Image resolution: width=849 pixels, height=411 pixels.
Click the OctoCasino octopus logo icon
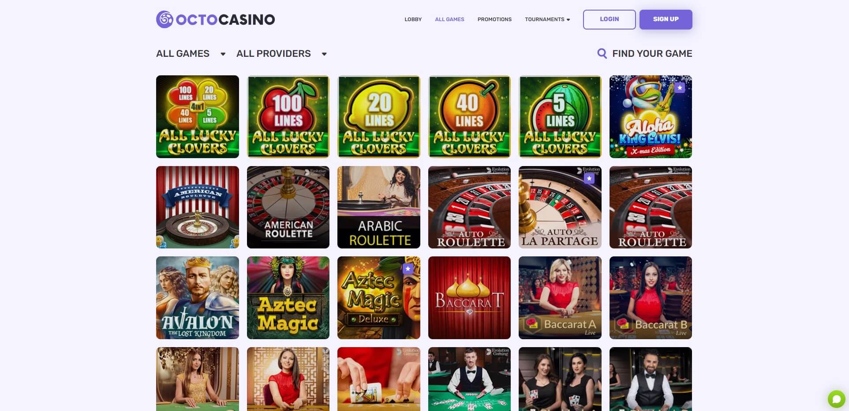[x=165, y=19]
